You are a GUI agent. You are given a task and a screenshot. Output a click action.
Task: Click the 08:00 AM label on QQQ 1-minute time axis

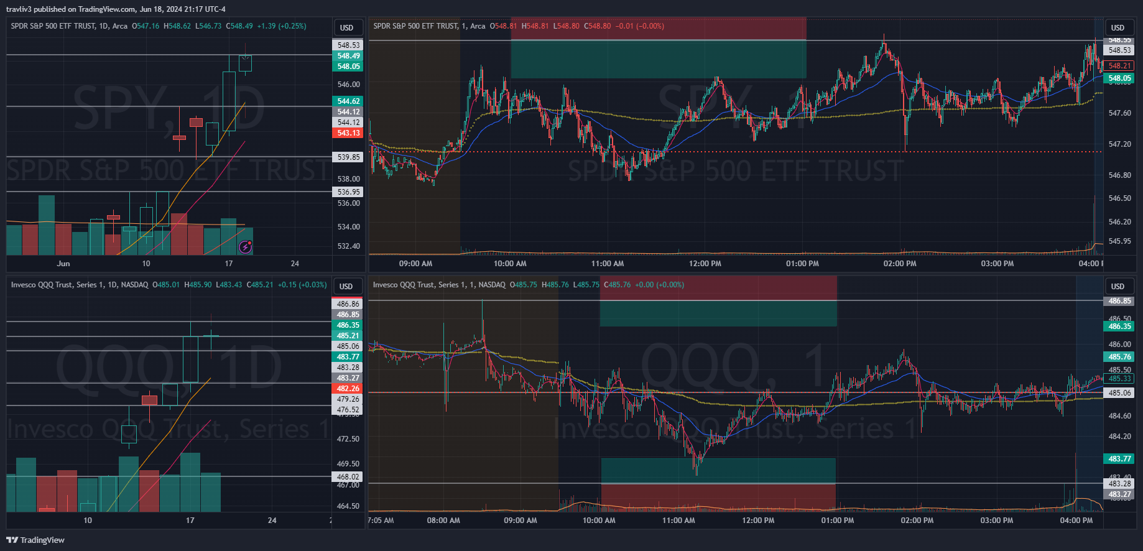[x=443, y=521]
